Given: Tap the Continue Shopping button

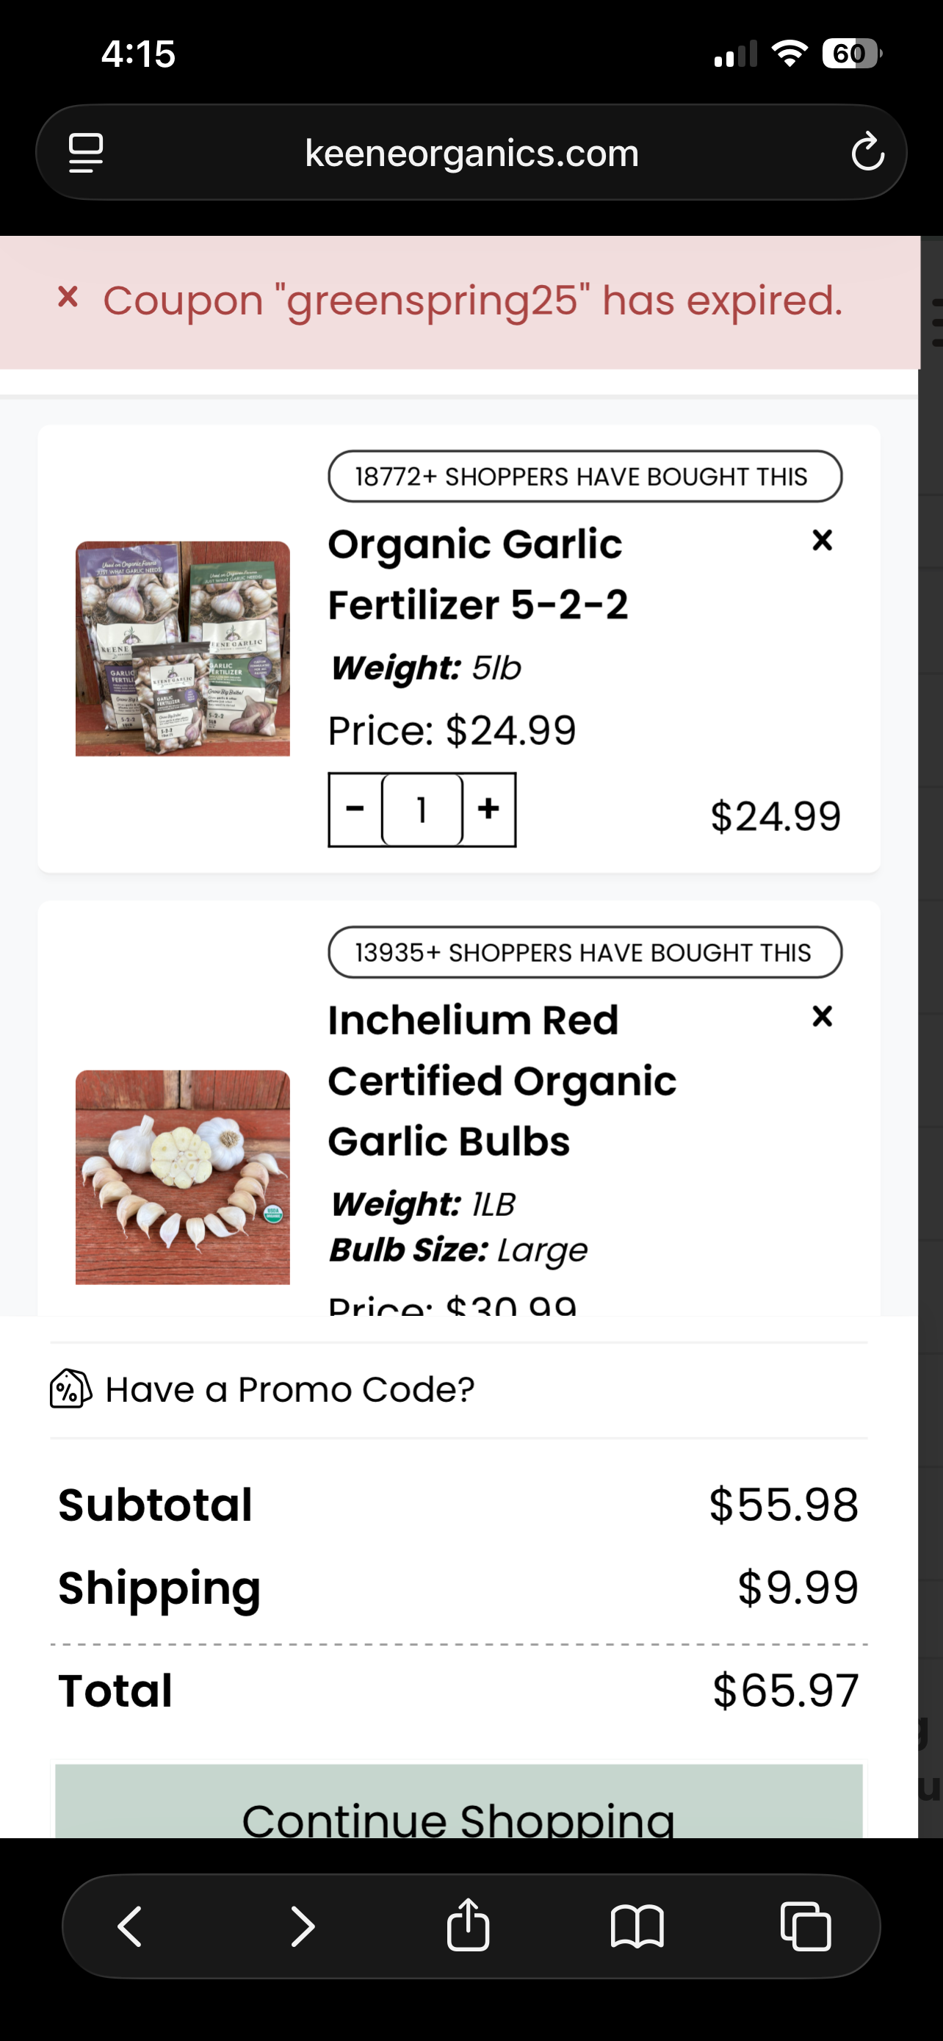Looking at the screenshot, I should tap(458, 1801).
